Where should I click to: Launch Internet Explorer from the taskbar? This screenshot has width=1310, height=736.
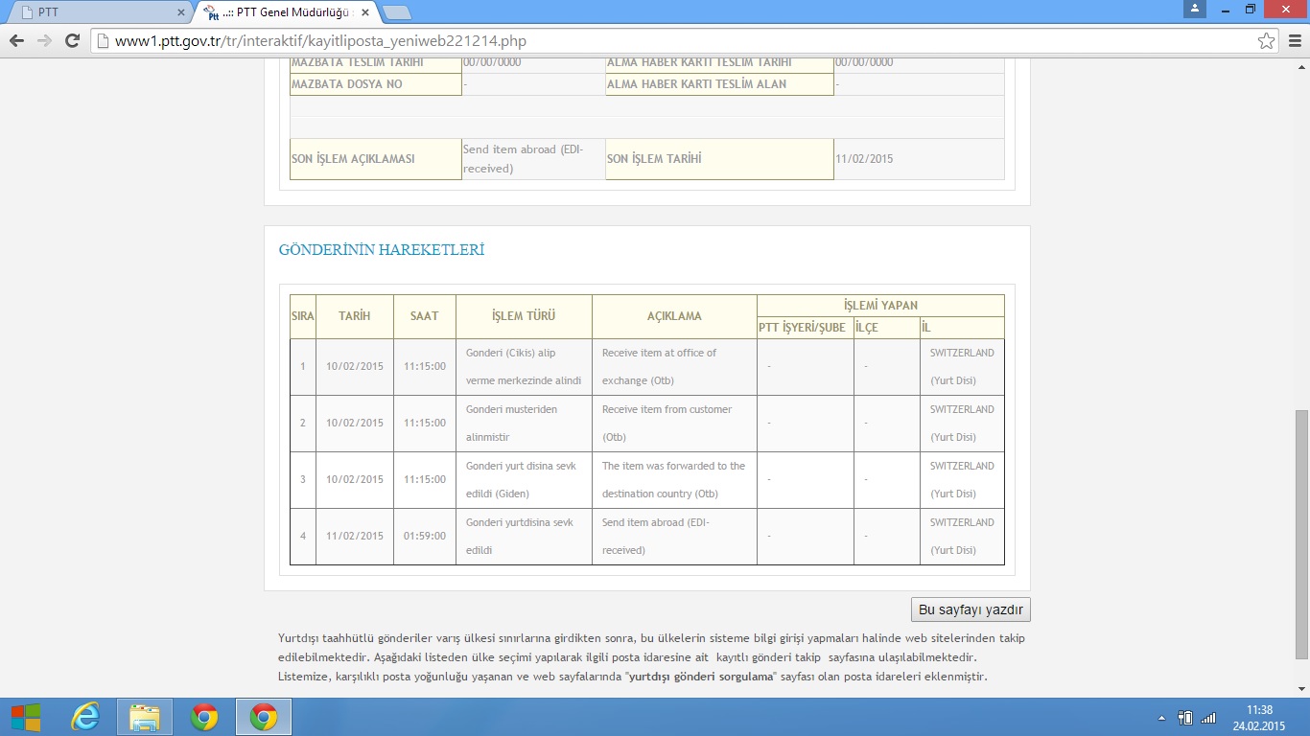(x=85, y=717)
